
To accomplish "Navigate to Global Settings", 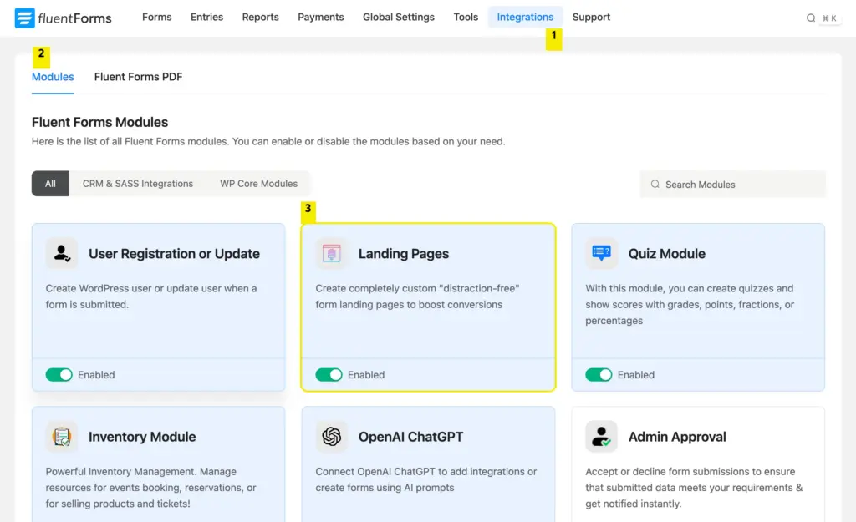I will [399, 17].
